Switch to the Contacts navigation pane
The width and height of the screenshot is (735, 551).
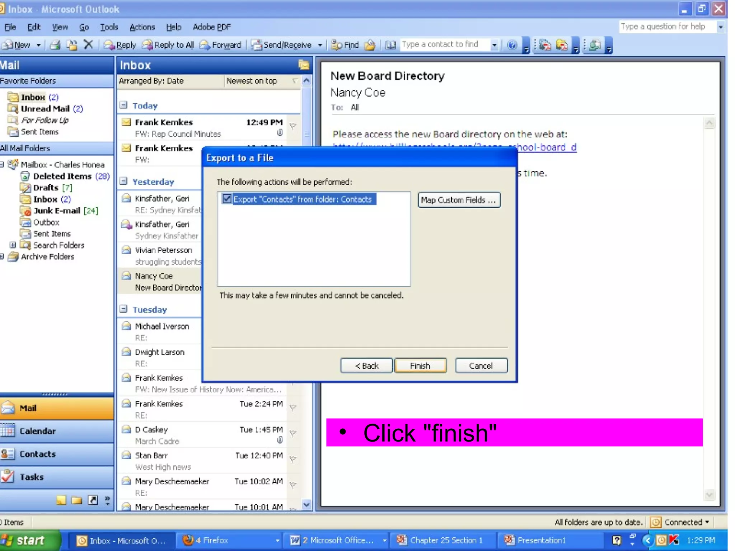[57, 454]
